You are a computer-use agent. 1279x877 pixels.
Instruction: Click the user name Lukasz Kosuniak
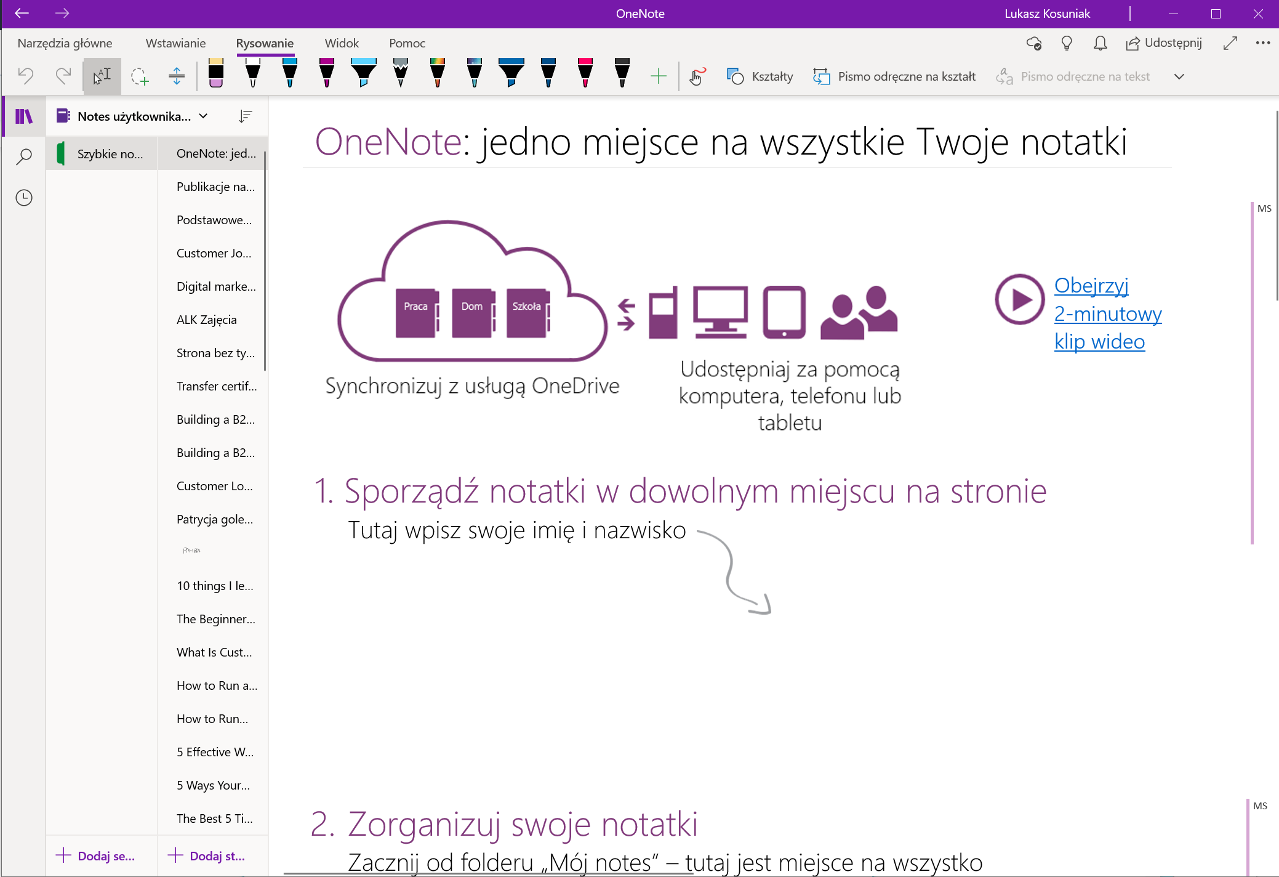pyautogui.click(x=1047, y=14)
